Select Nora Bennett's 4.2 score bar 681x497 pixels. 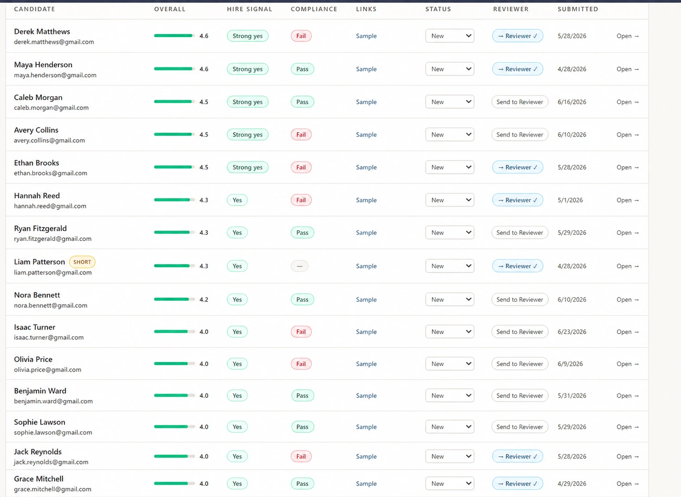pyautogui.click(x=174, y=299)
